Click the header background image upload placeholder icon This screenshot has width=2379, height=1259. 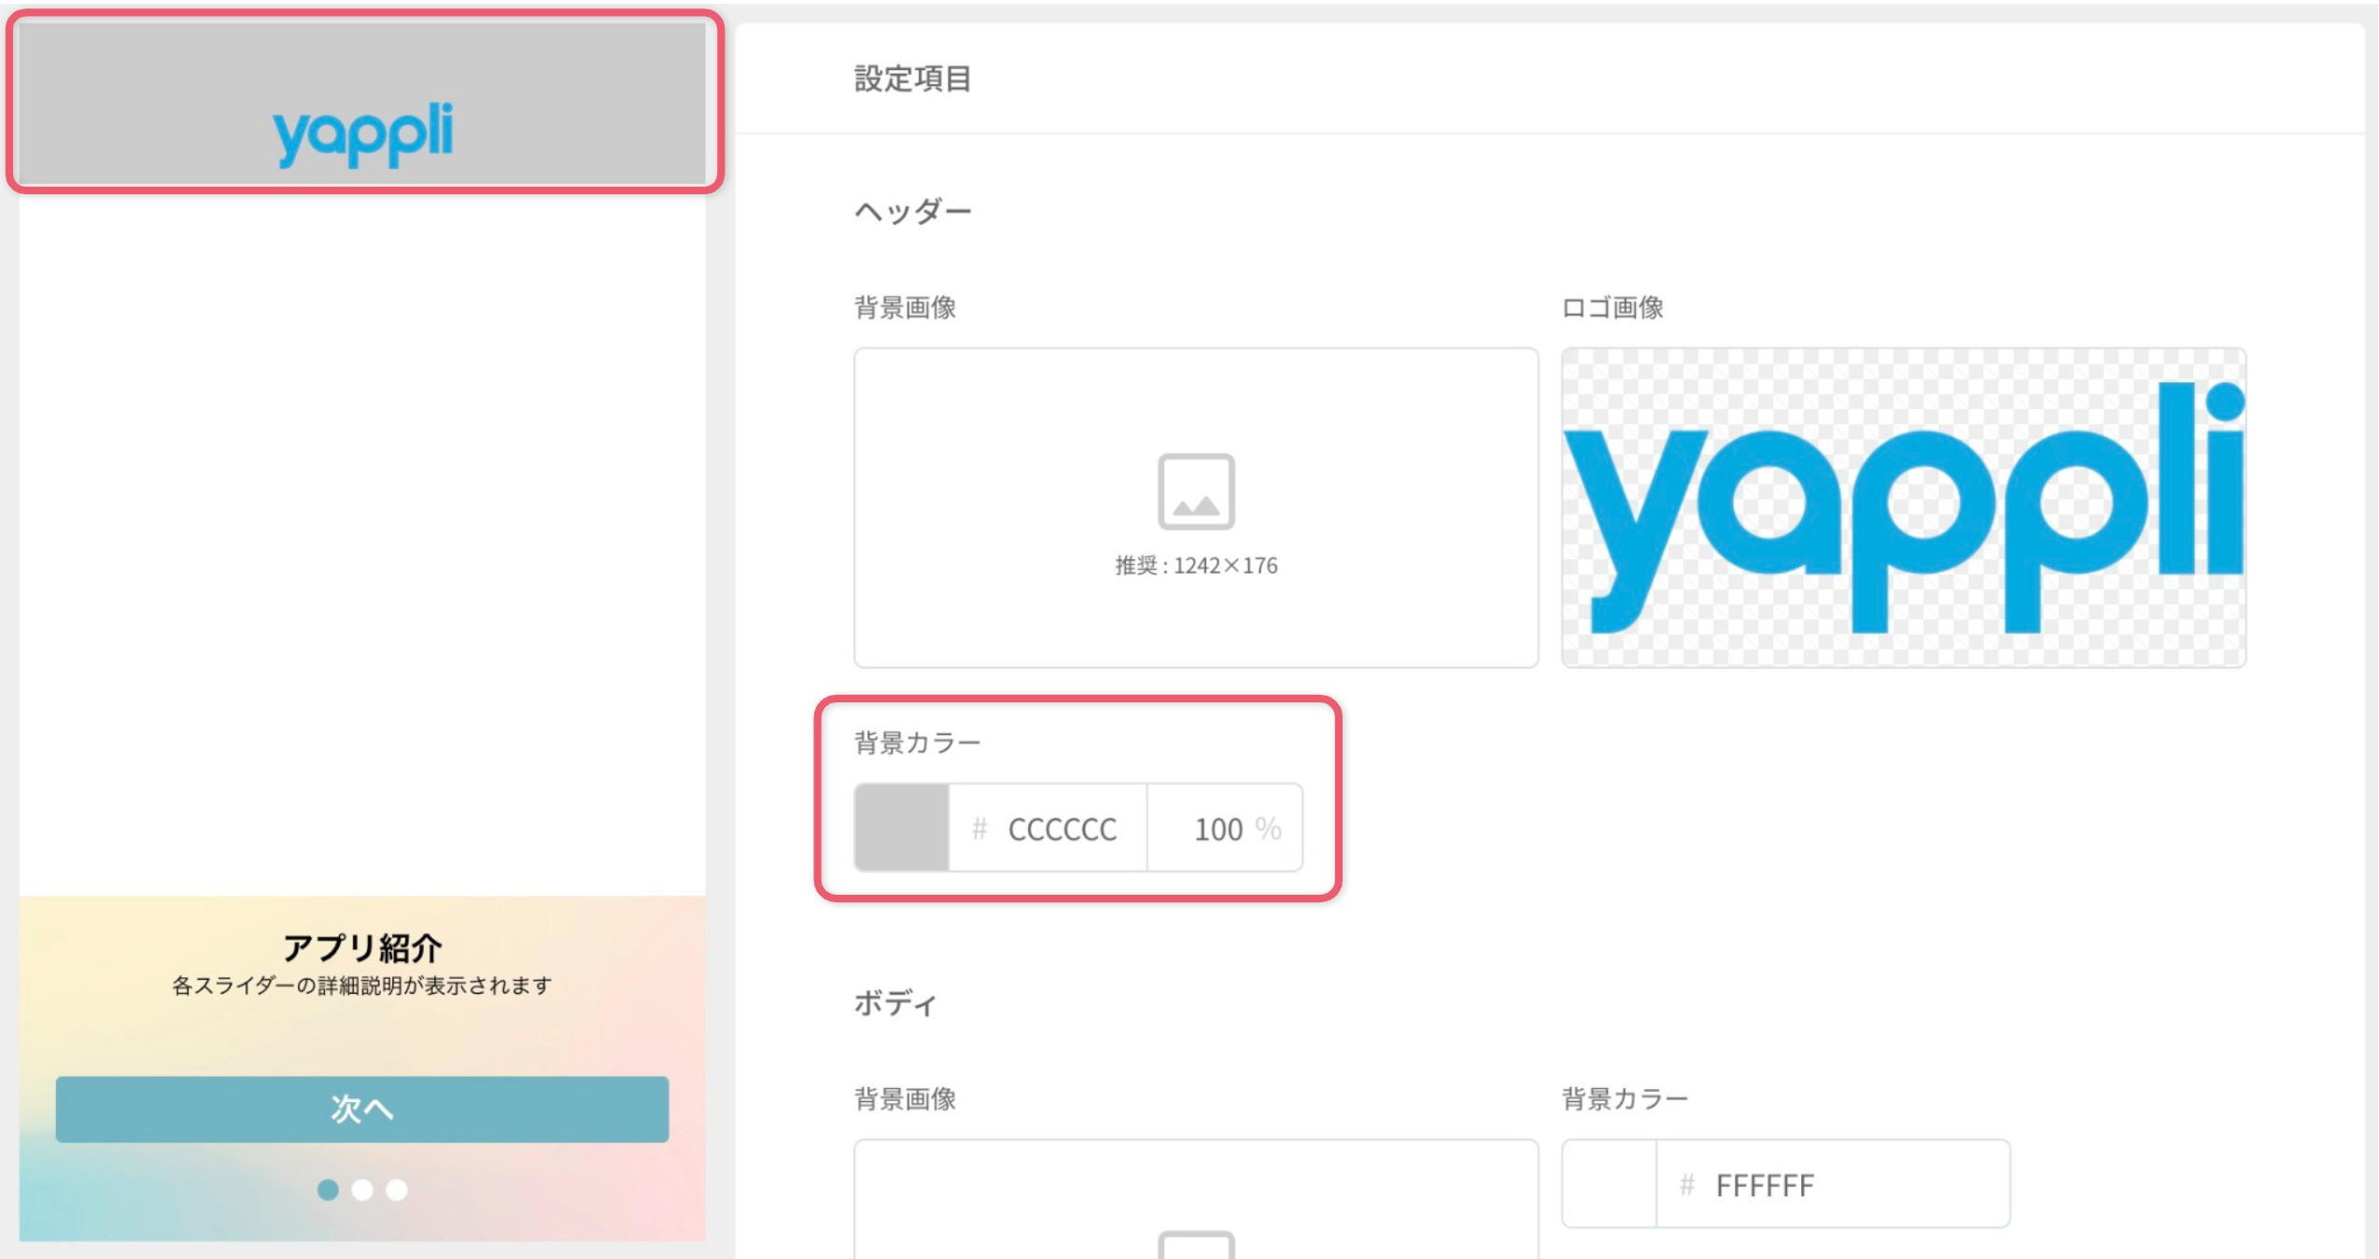(1196, 491)
